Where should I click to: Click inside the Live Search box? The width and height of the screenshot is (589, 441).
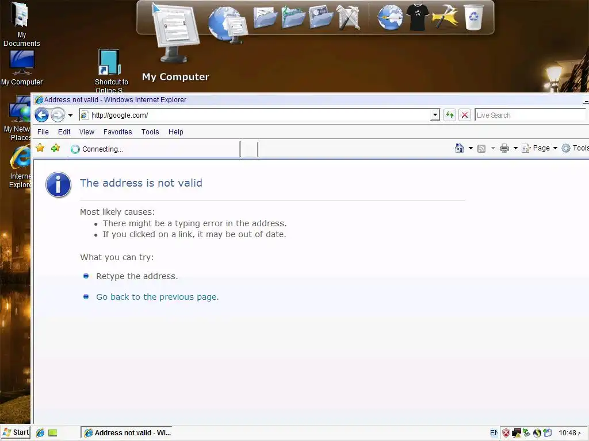pyautogui.click(x=530, y=115)
